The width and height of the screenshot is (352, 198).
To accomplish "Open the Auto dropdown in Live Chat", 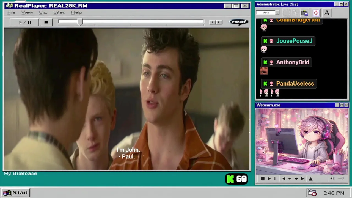I will 277,13.
